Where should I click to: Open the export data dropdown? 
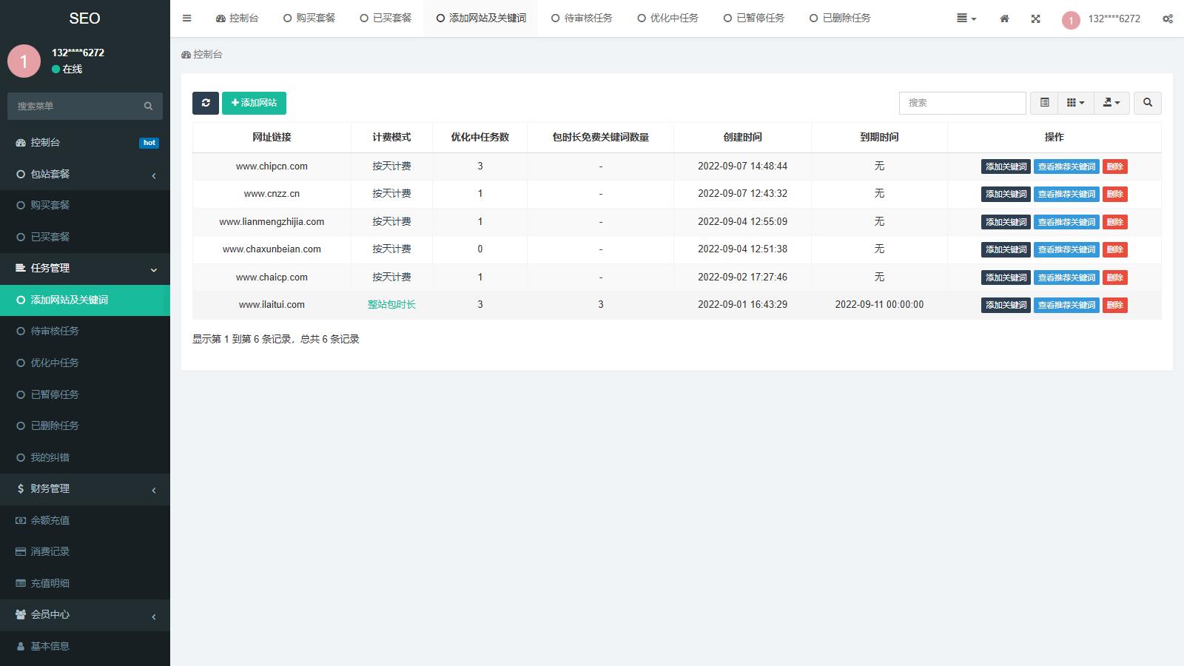point(1111,103)
